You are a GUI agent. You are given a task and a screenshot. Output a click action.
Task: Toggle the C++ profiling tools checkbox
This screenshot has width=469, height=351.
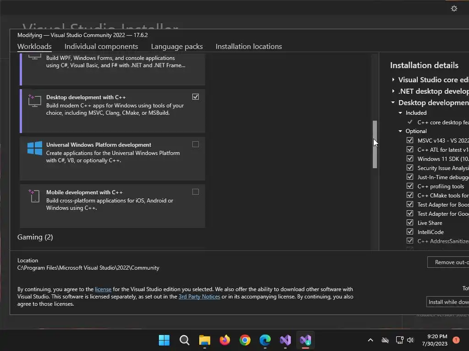click(x=410, y=186)
